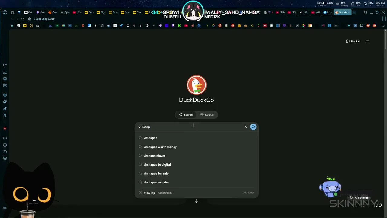The height and width of the screenshot is (218, 387).
Task: Open the Player icon in sidebar
Action: pyautogui.click(x=5, y=138)
